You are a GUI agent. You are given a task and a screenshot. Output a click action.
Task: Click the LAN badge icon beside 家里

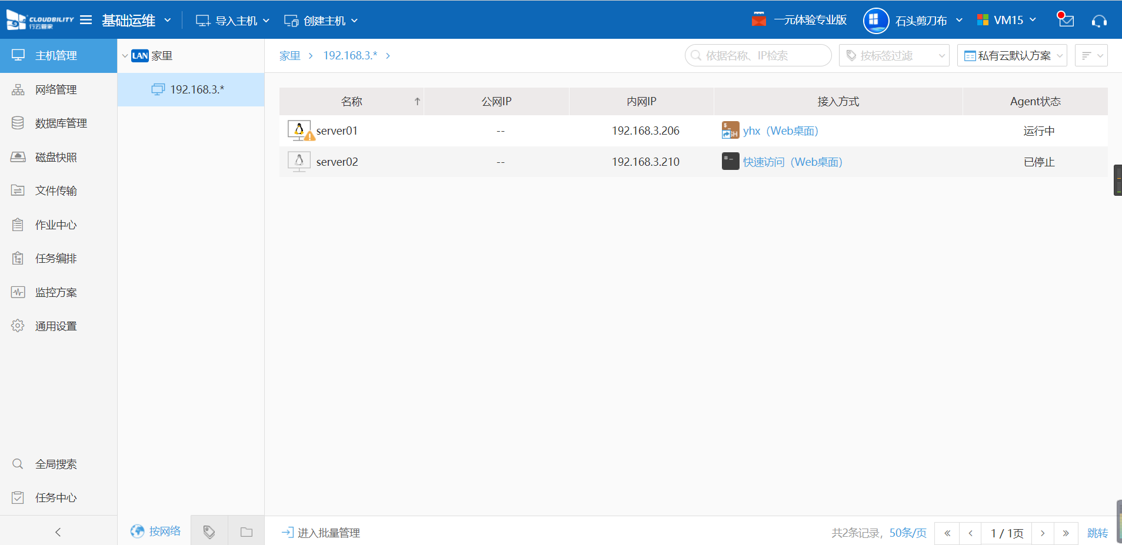[x=140, y=56]
